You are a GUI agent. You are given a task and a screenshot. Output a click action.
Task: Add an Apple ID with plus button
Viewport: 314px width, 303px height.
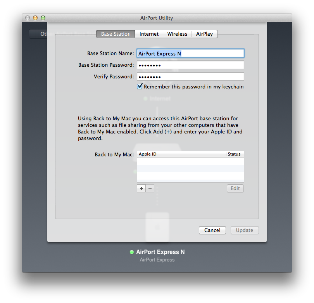pyautogui.click(x=141, y=189)
